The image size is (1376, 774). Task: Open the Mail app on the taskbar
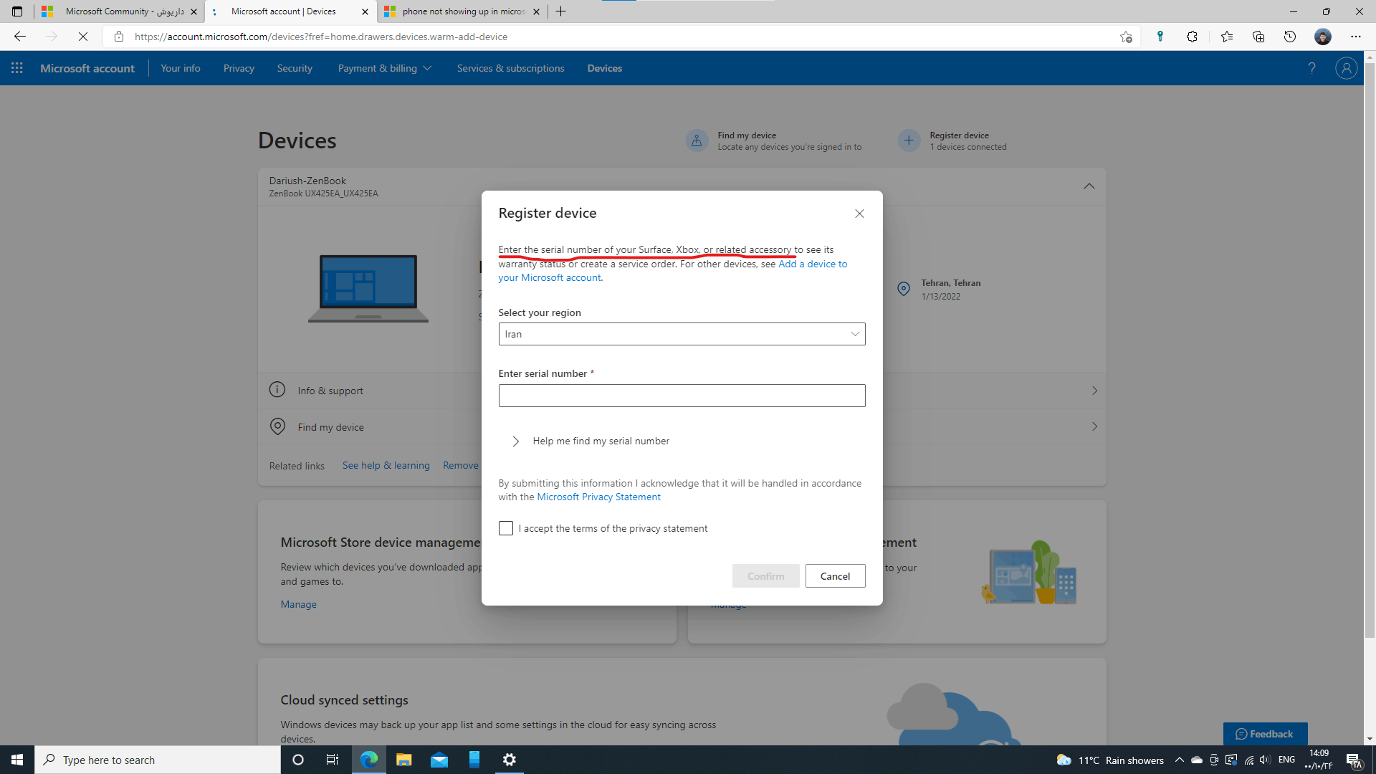[439, 760]
